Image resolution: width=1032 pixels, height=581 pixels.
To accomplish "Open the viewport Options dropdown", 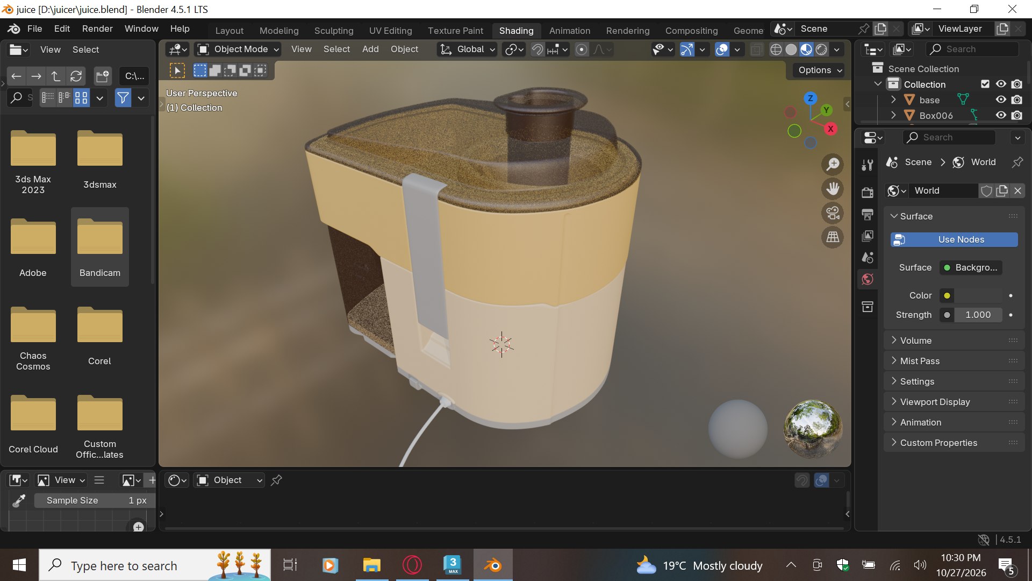I will pyautogui.click(x=820, y=70).
